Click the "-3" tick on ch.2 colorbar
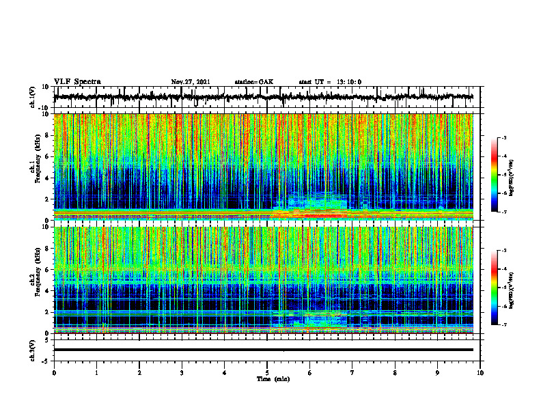The width and height of the screenshot is (541, 418). [x=504, y=251]
